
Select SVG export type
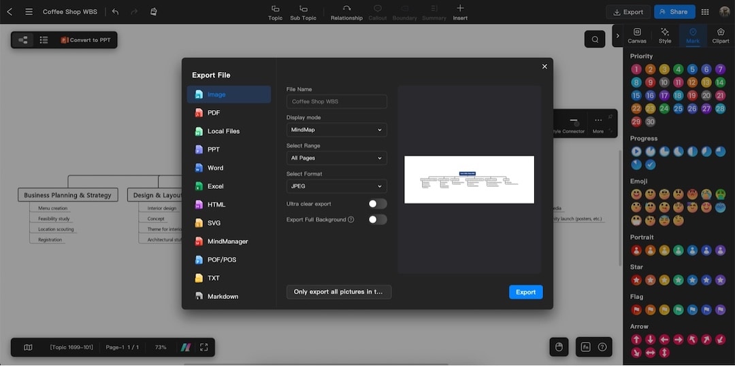pos(229,223)
